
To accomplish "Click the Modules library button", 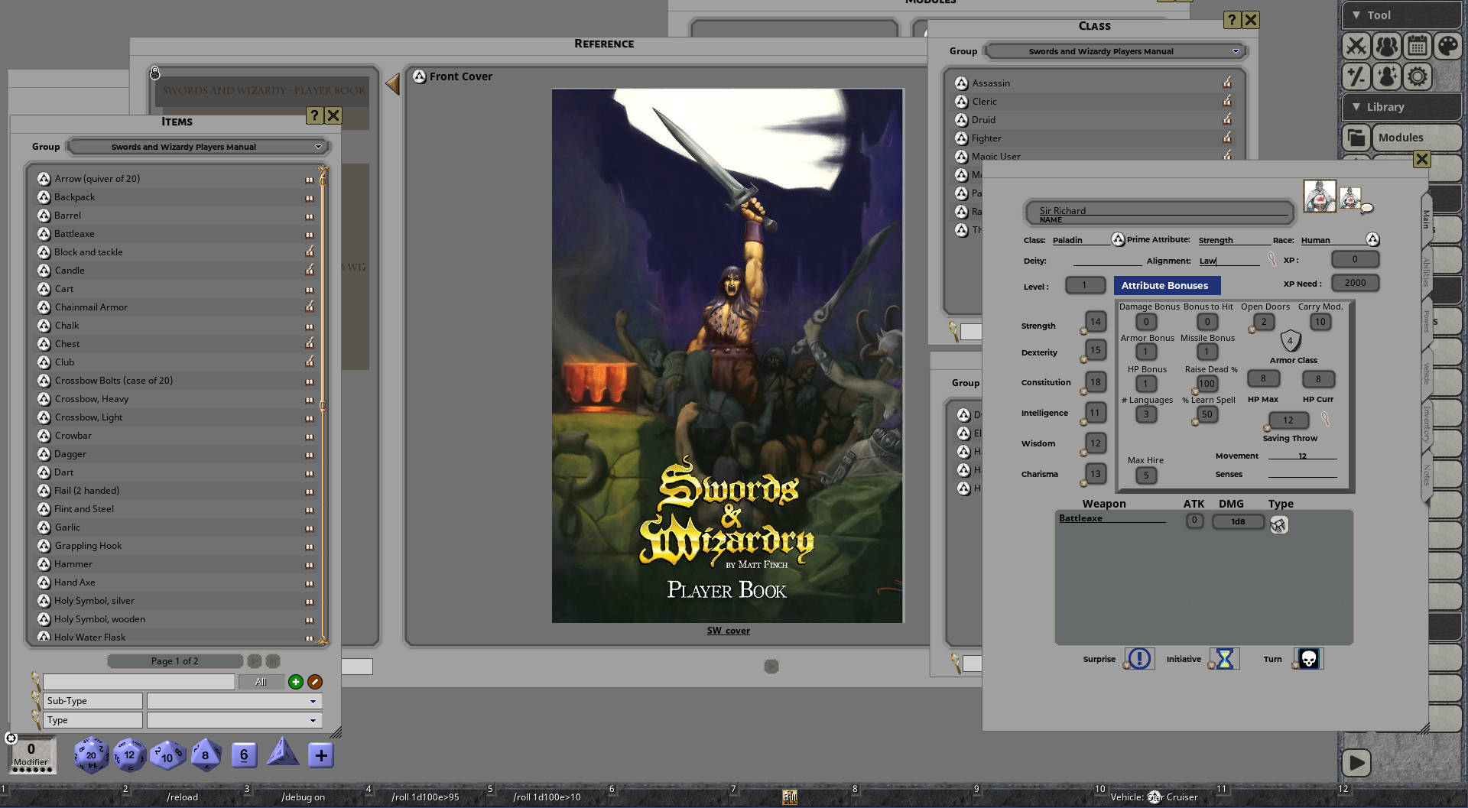I will pyautogui.click(x=1416, y=138).
